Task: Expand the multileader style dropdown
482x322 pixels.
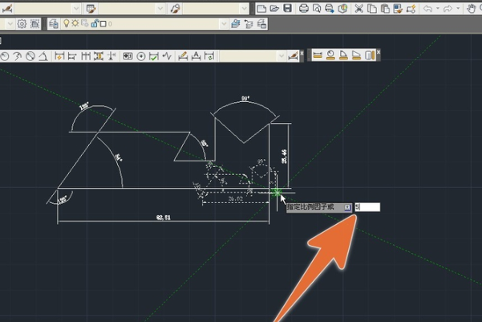Action: 245,9
